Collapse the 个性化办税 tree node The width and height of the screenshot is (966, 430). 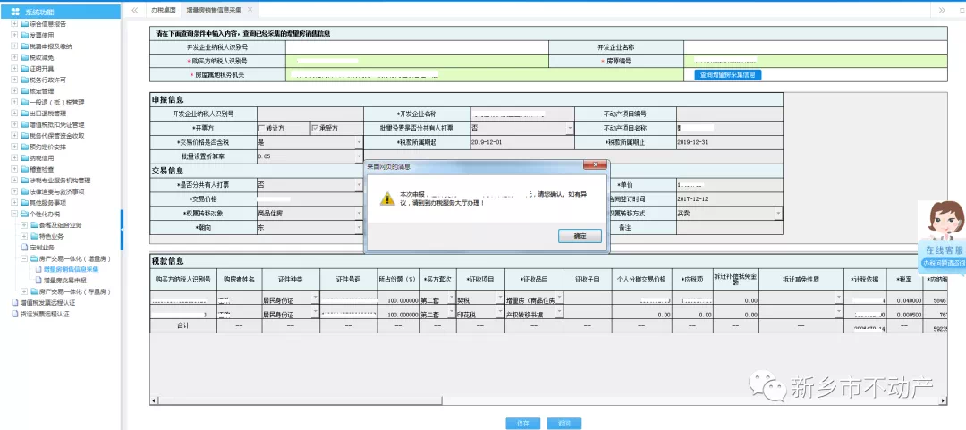click(13, 214)
